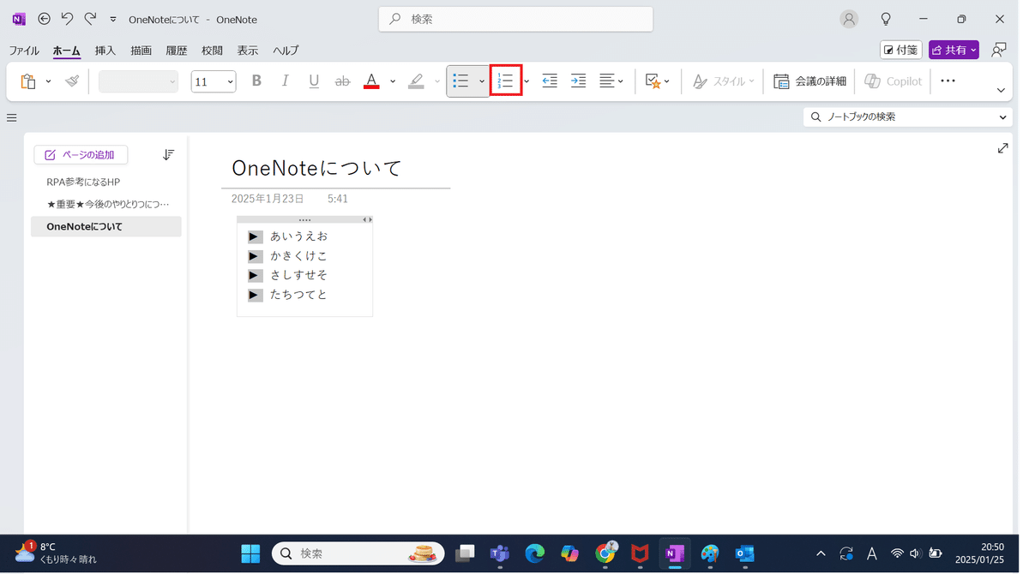The image size is (1029, 574).
Task: Switch to the 表示 tab
Action: tap(248, 51)
